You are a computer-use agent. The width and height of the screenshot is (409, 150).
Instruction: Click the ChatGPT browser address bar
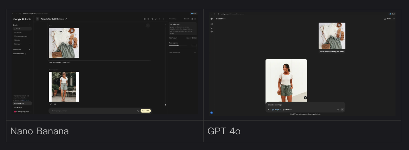click(x=233, y=14)
